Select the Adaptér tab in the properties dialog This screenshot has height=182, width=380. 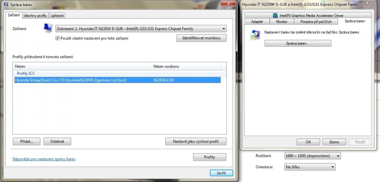coord(257,22)
